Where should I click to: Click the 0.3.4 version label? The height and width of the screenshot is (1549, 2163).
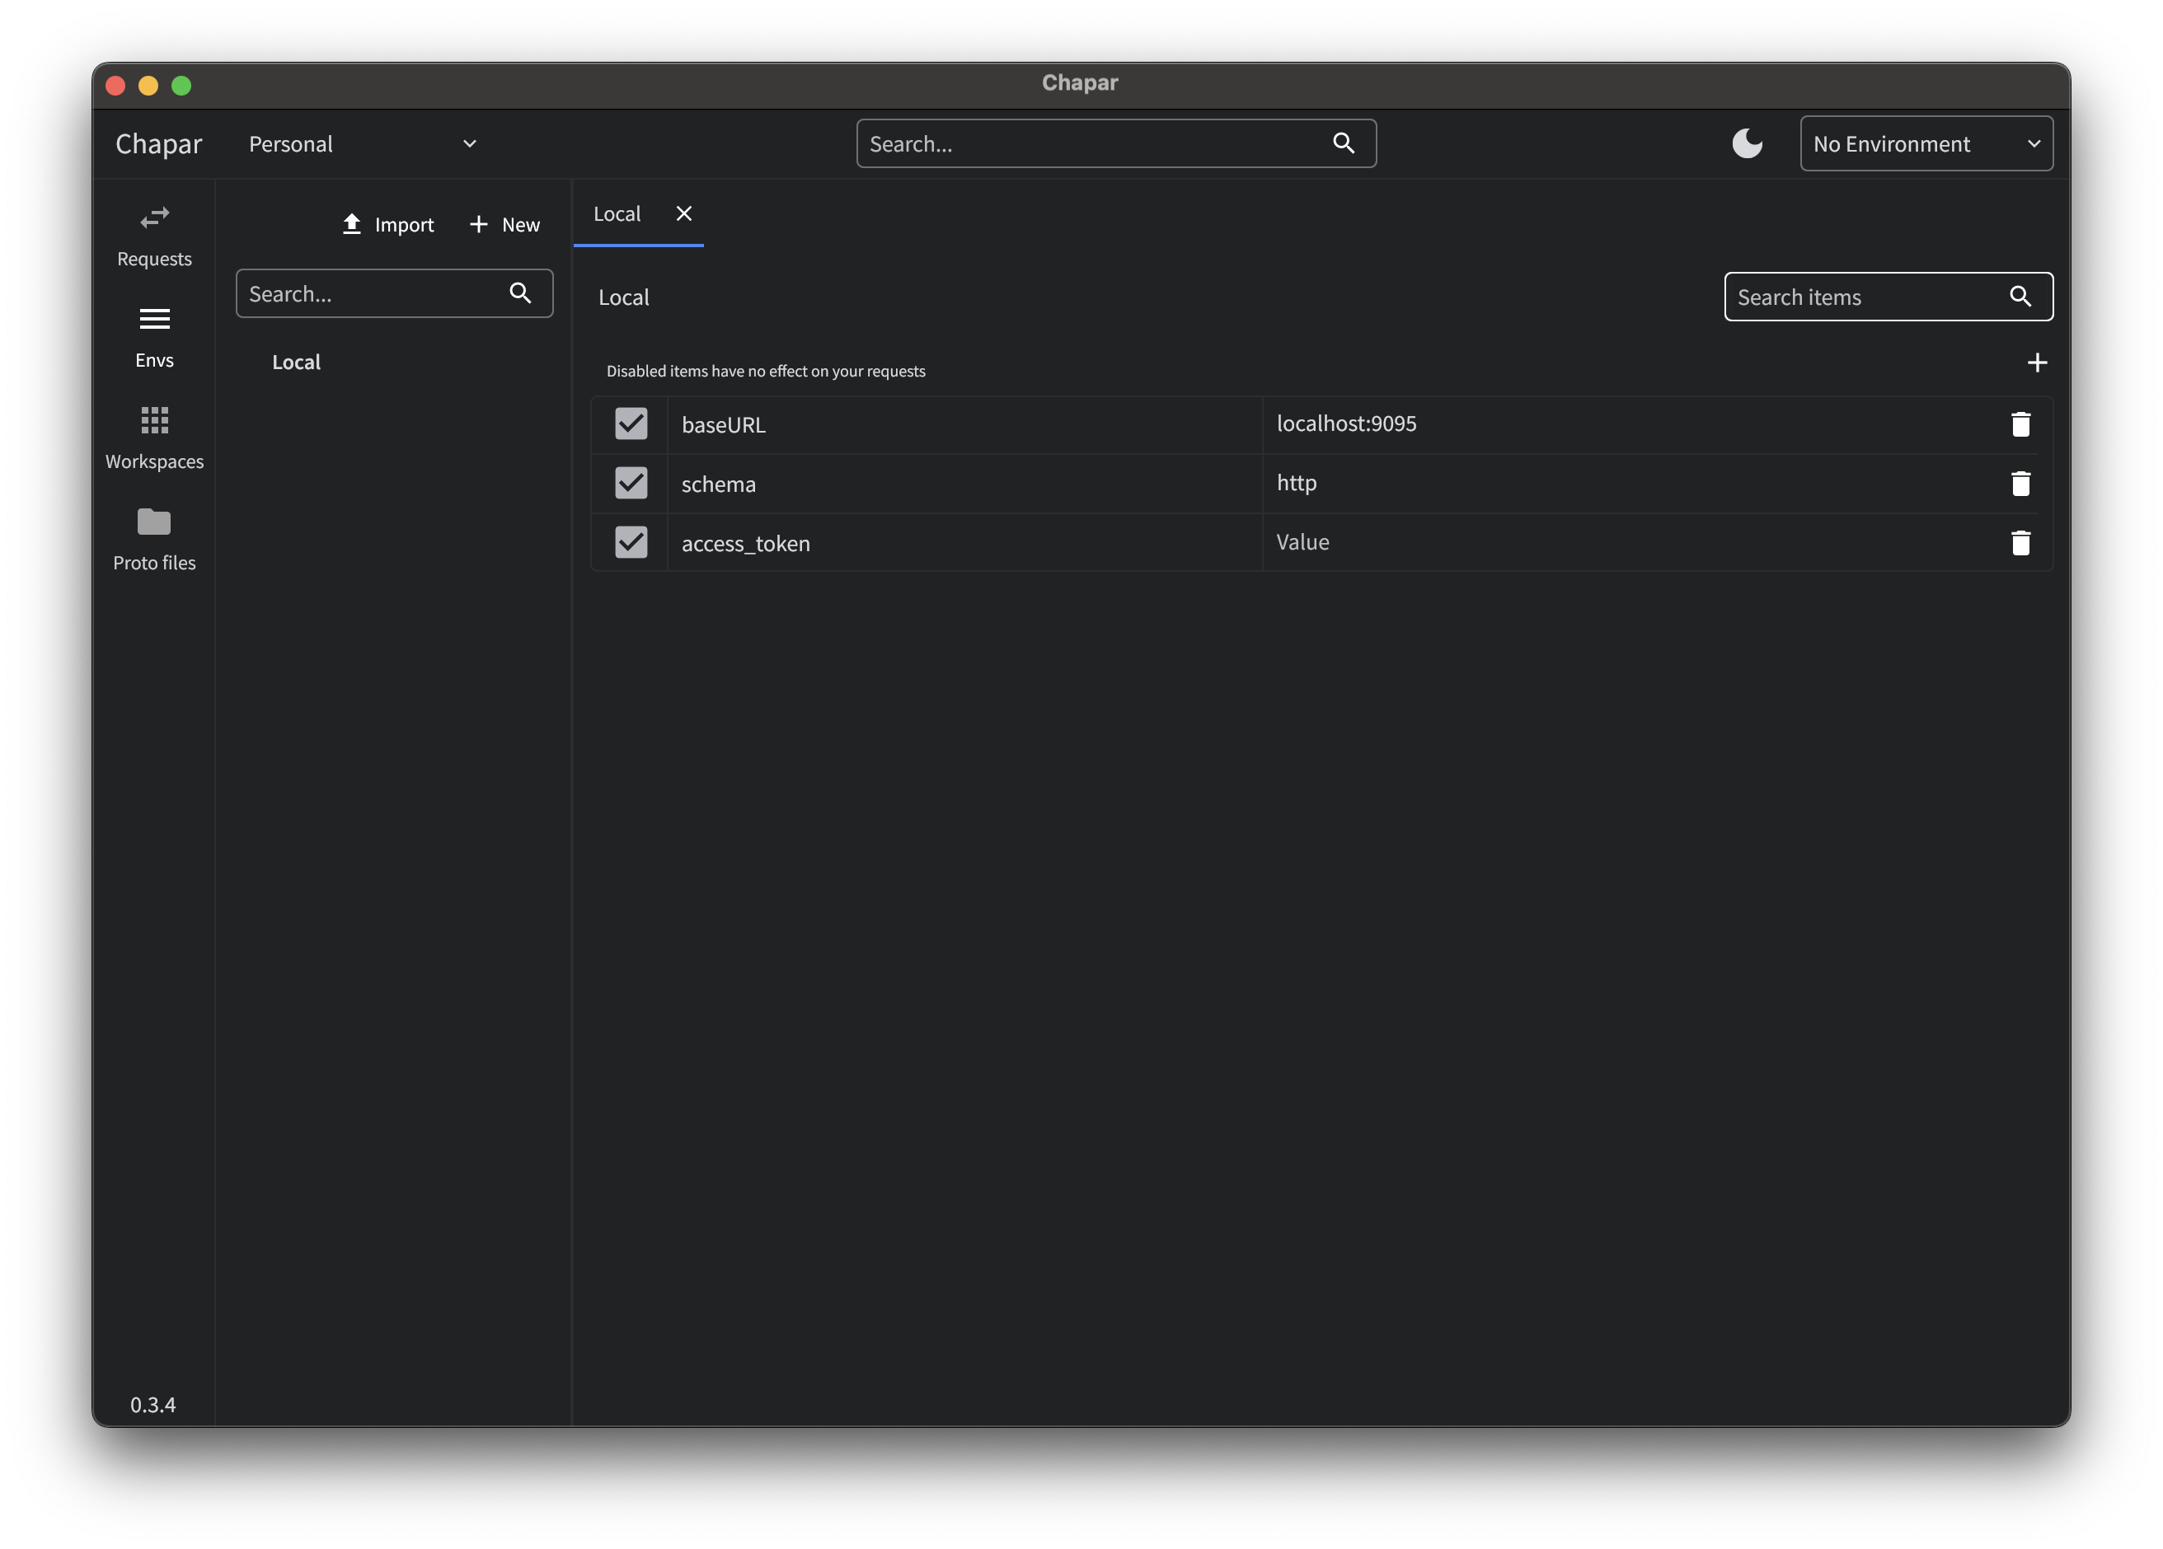(152, 1404)
